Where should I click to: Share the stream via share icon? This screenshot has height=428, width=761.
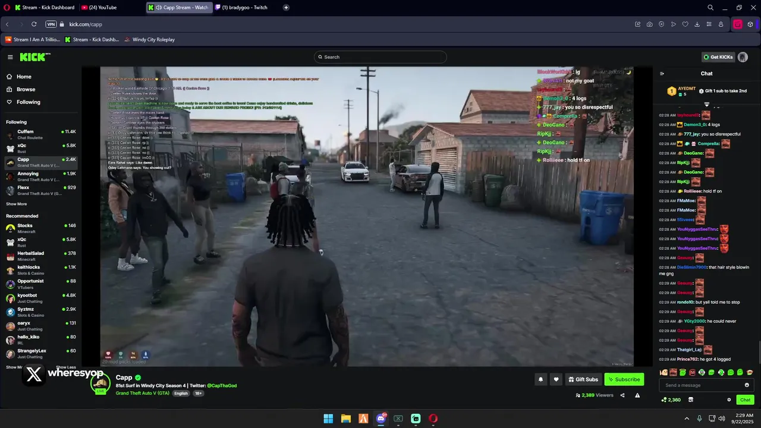(x=622, y=395)
